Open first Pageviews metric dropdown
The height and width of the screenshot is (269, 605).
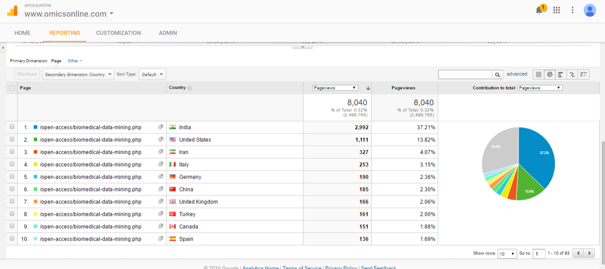(335, 88)
